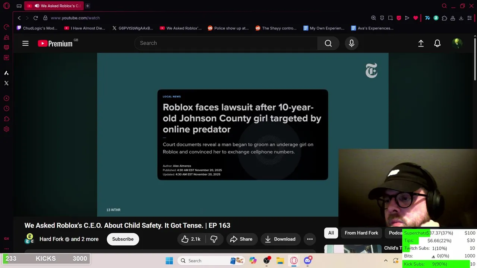This screenshot has width=477, height=268.
Task: Open History clock icon in sidebar
Action: click(x=6, y=109)
